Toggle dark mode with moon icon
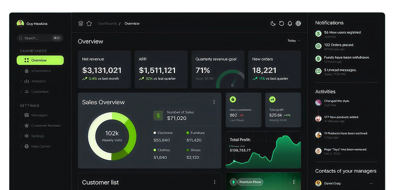 273,24
